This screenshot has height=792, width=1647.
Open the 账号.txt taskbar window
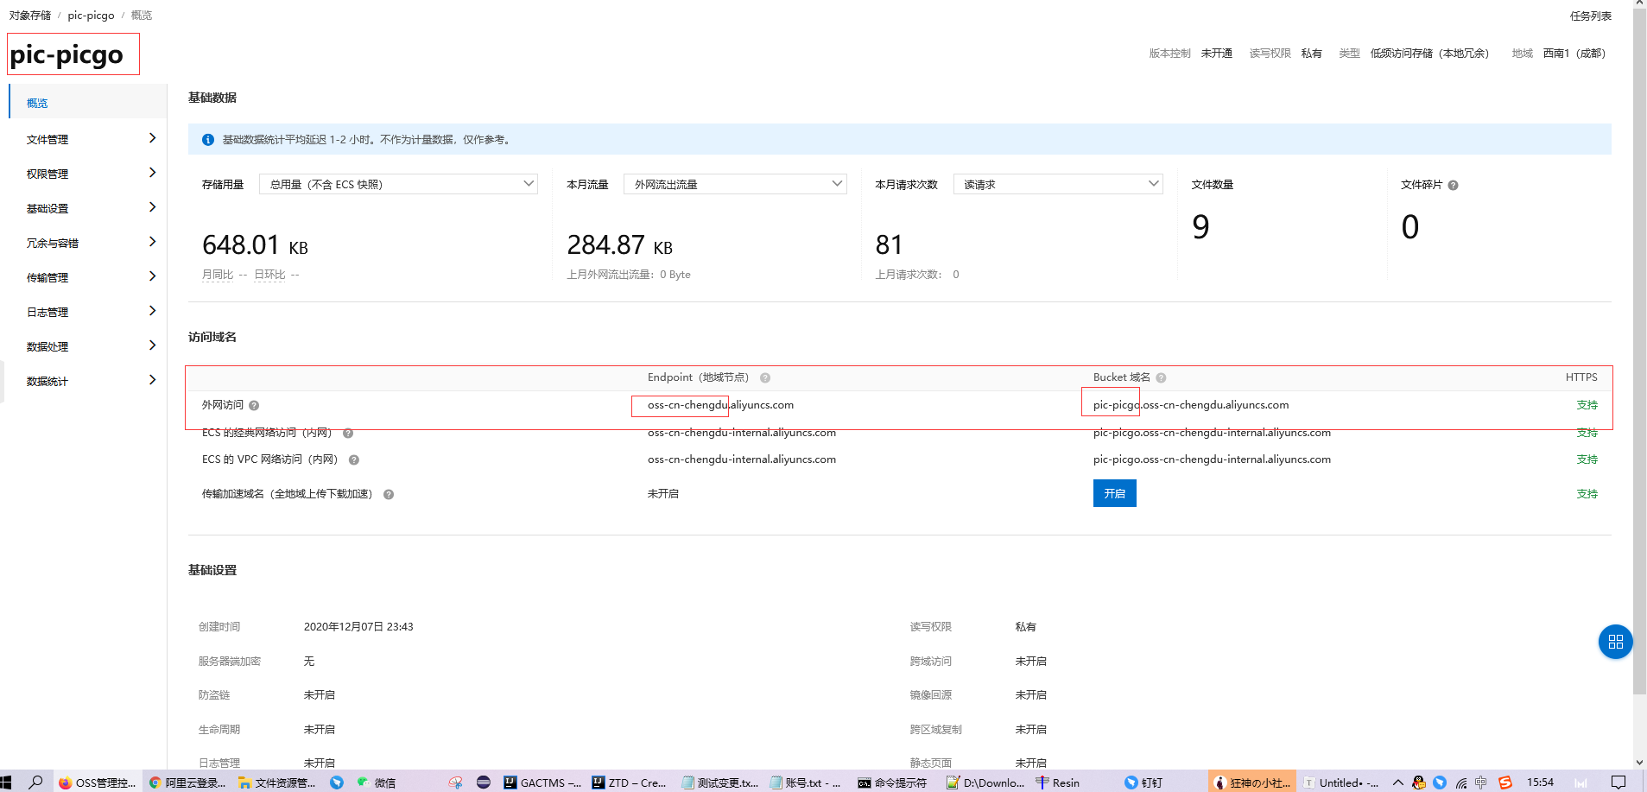coord(805,782)
